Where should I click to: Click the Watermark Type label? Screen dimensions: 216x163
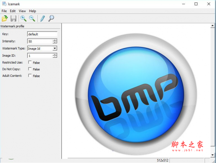pos(14,48)
